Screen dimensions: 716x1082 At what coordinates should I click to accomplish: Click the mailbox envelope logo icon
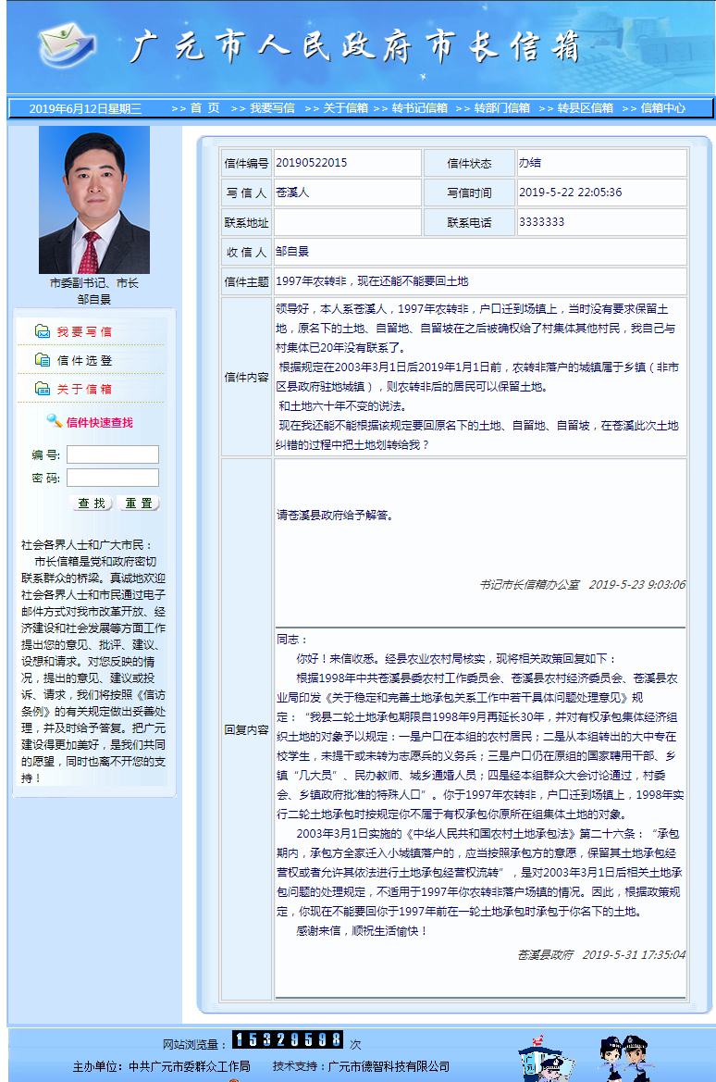pyautogui.click(x=66, y=44)
